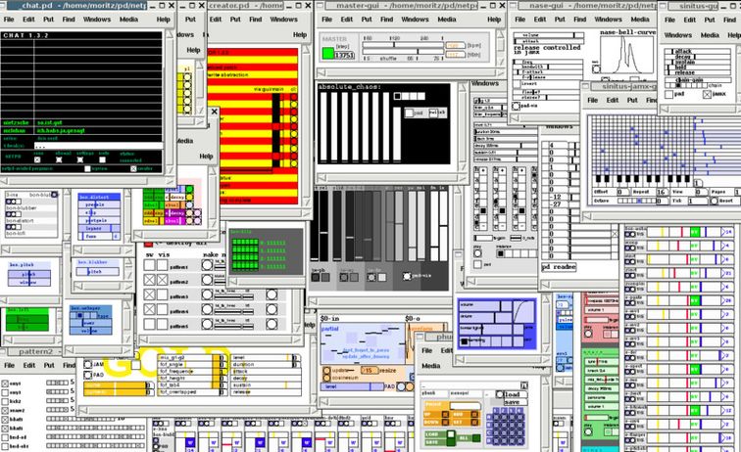Click the pd readee object box
Viewport: 741px width, 452px height.
click(x=559, y=267)
